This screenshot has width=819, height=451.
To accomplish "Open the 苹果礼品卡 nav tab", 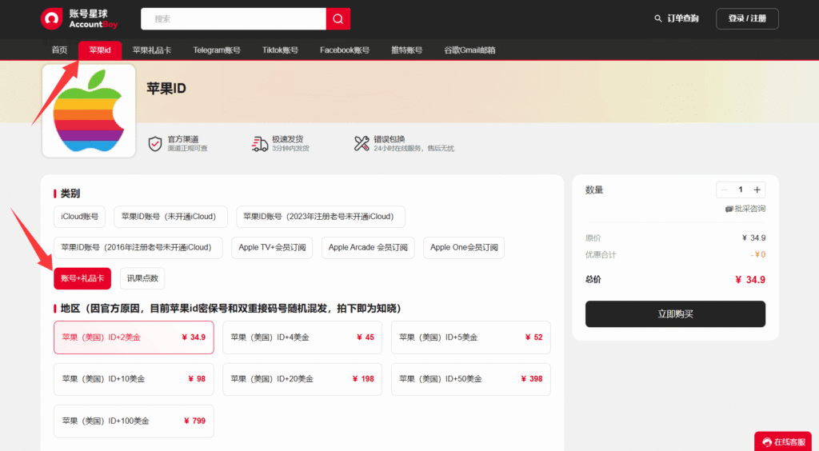I will (151, 50).
